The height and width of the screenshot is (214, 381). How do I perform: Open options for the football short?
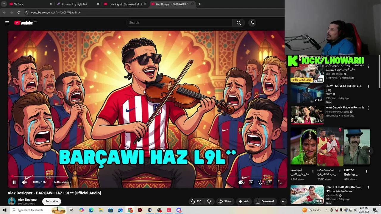tap(340, 172)
